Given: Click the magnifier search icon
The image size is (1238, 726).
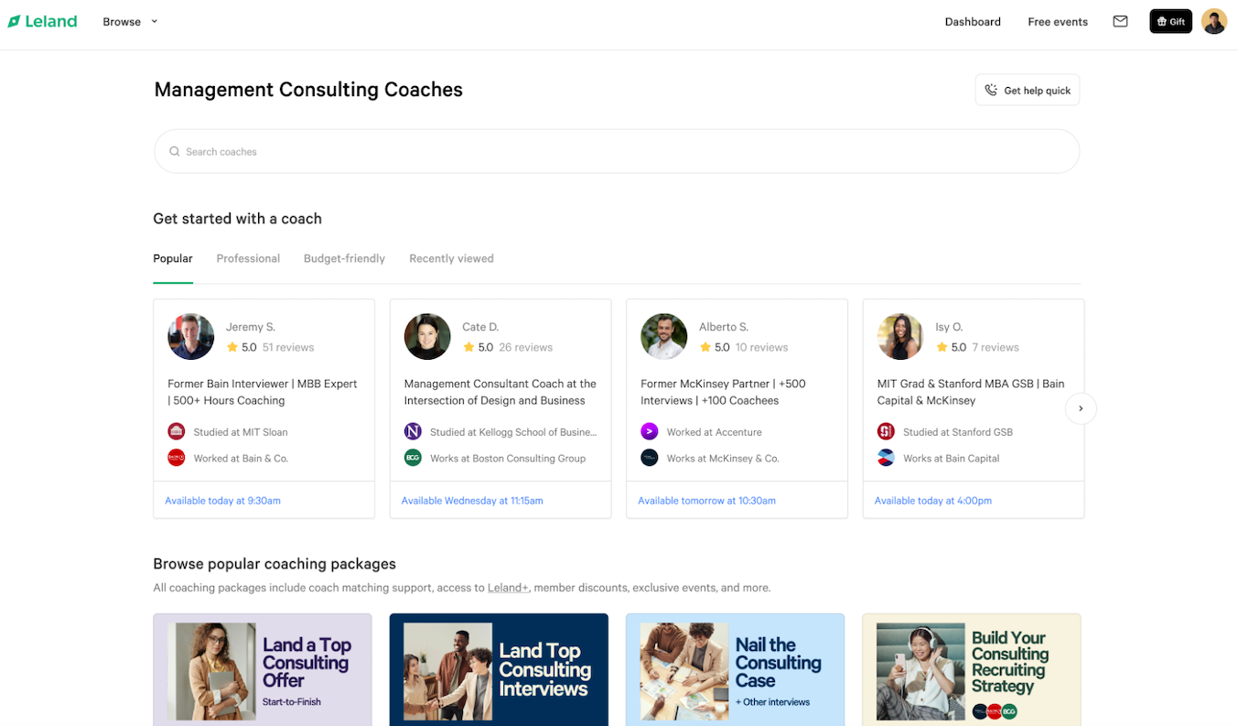Looking at the screenshot, I should pyautogui.click(x=175, y=152).
